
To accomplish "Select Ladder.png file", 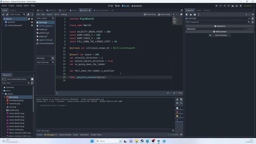I will (x=14, y=110).
